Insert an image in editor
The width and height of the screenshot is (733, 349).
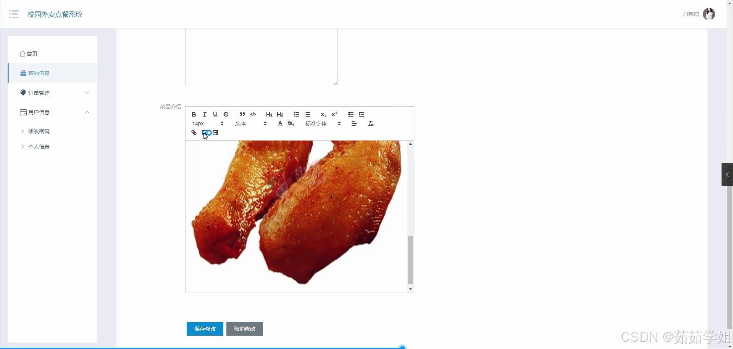tap(205, 133)
